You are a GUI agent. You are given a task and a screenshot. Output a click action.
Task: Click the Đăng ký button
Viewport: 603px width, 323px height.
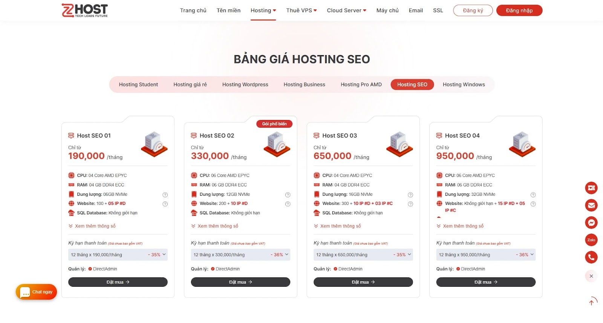pos(473,11)
